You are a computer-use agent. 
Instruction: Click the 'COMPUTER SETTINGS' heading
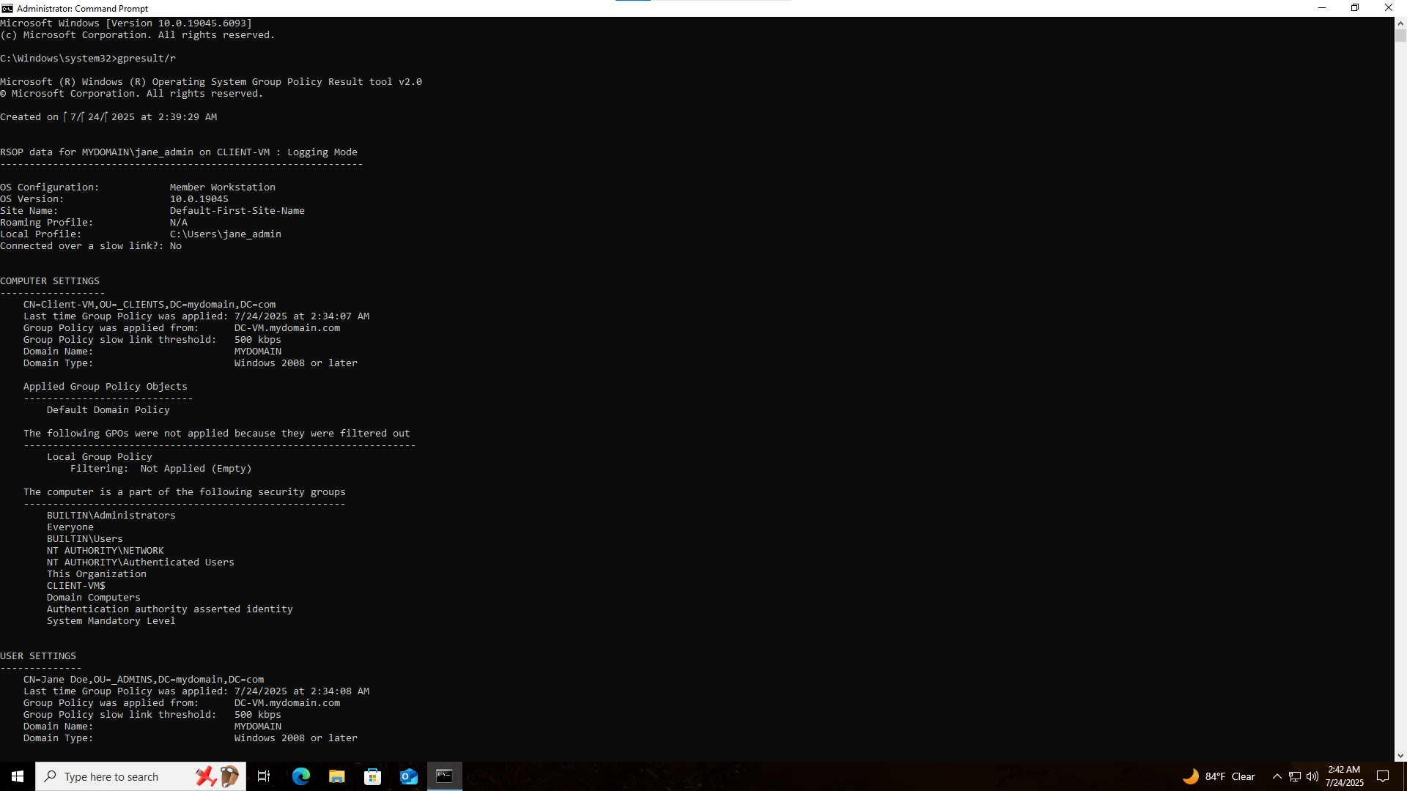pos(50,281)
